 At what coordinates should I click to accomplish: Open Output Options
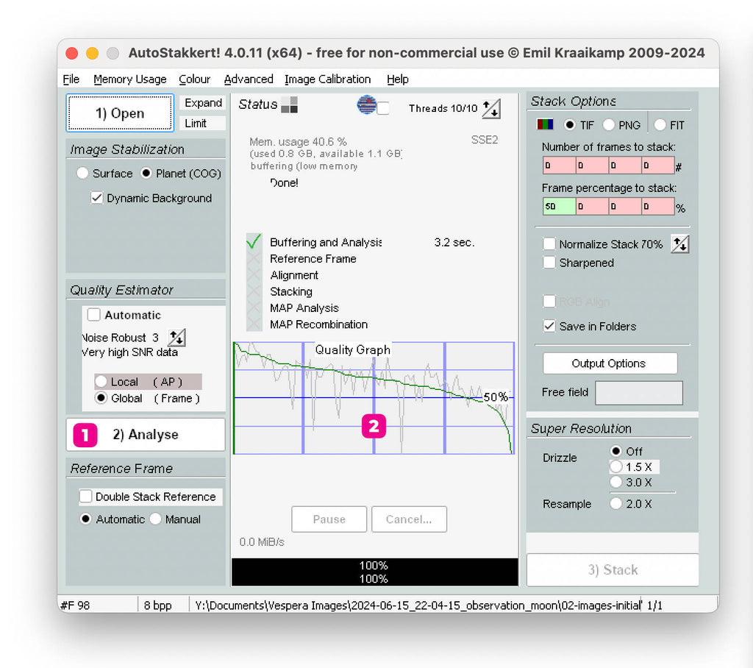point(610,363)
